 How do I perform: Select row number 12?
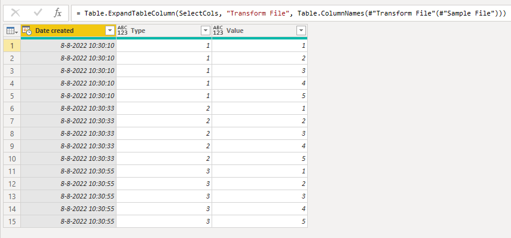click(x=12, y=184)
